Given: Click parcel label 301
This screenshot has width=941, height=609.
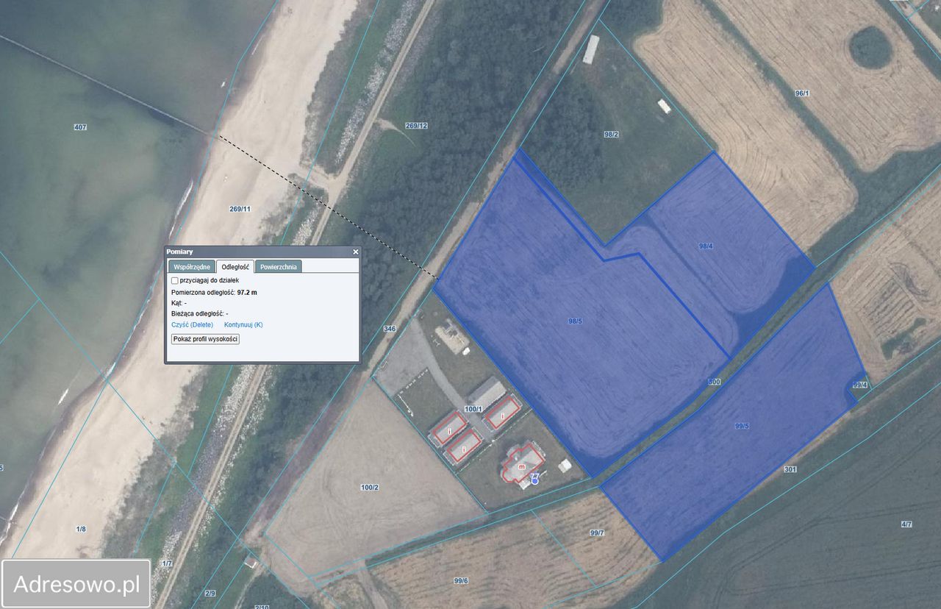Looking at the screenshot, I should click(x=790, y=469).
